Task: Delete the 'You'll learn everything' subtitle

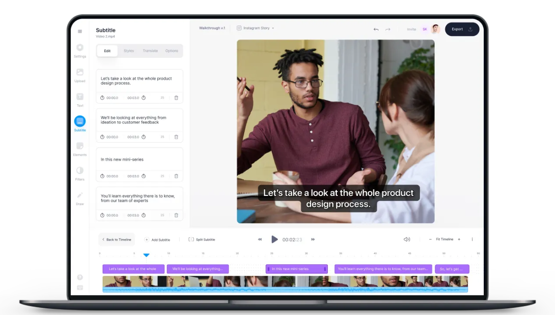Action: pyautogui.click(x=176, y=215)
